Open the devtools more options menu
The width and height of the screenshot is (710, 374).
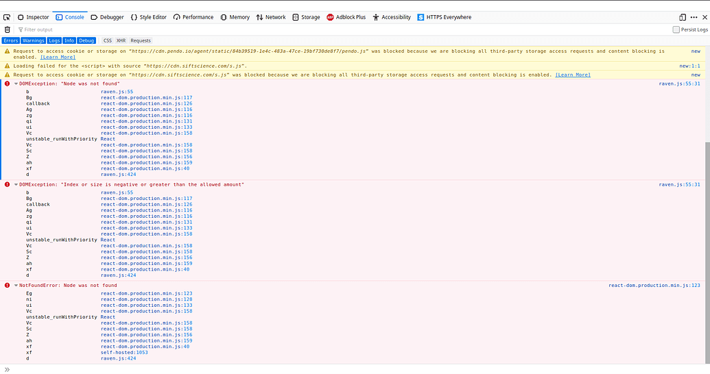point(694,17)
